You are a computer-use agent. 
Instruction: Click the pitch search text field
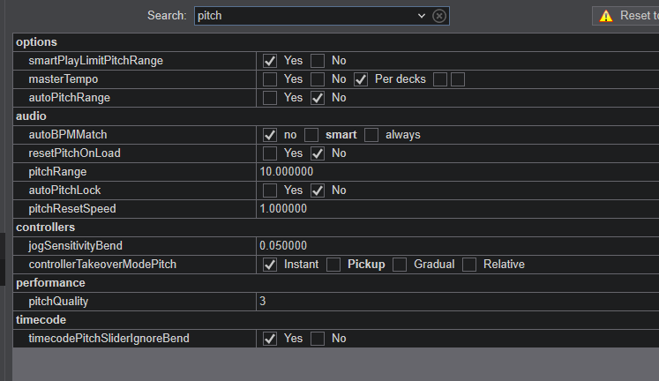click(x=304, y=16)
